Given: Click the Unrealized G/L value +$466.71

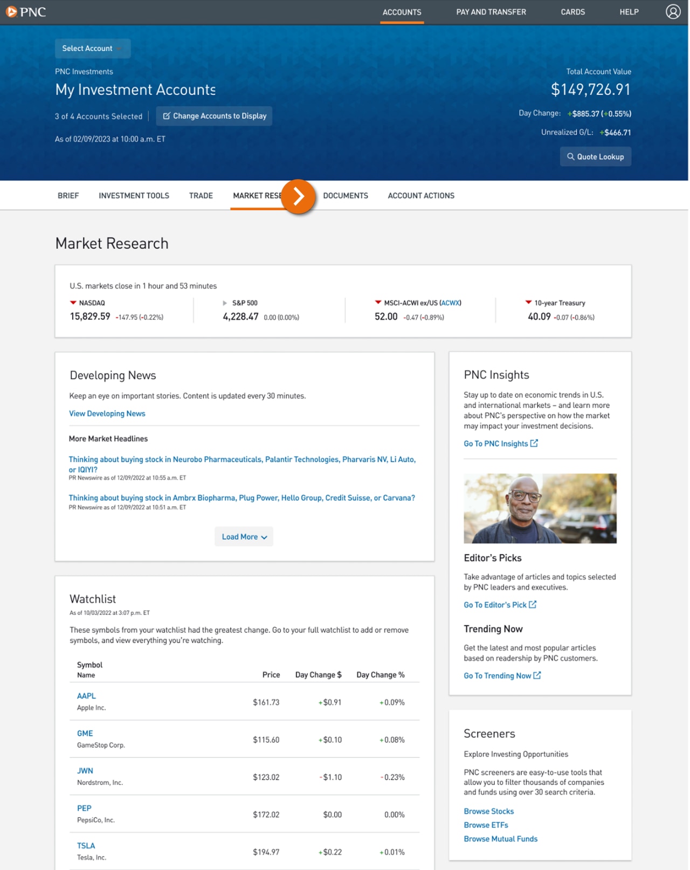Looking at the screenshot, I should pyautogui.click(x=615, y=133).
